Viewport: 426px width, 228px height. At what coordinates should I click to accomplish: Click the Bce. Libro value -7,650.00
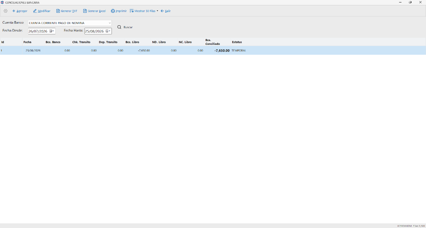pyautogui.click(x=144, y=50)
